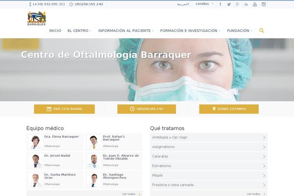Click the yellow Urgencias 24H button
294x196 pixels.
[x=147, y=109]
